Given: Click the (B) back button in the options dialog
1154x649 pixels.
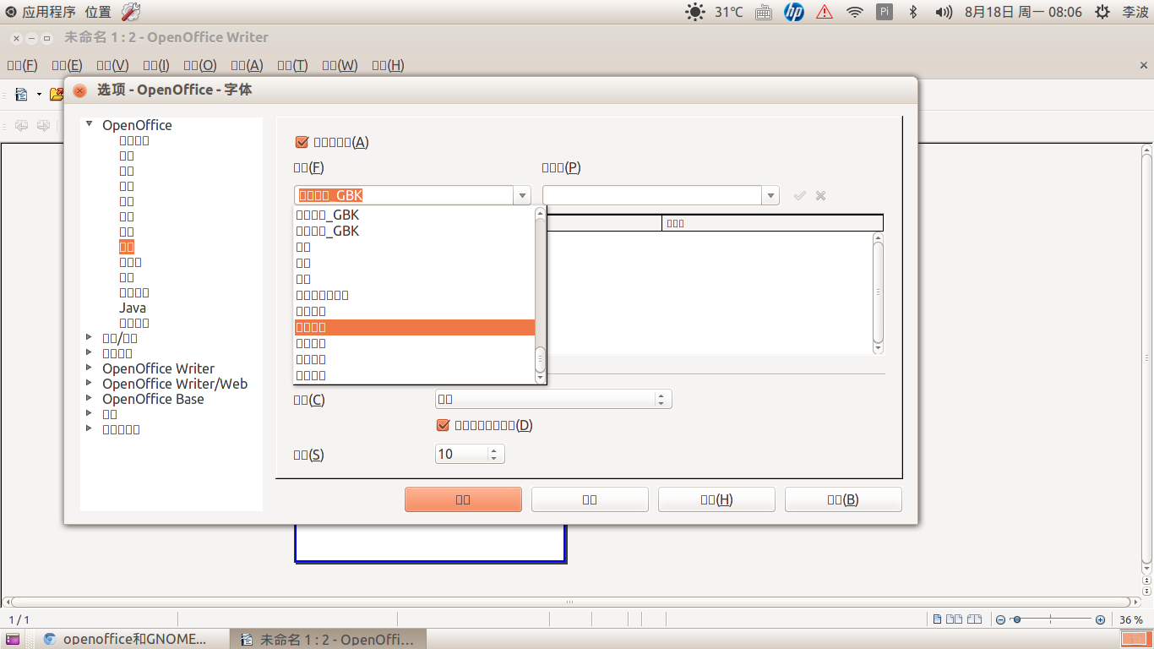Looking at the screenshot, I should (843, 499).
